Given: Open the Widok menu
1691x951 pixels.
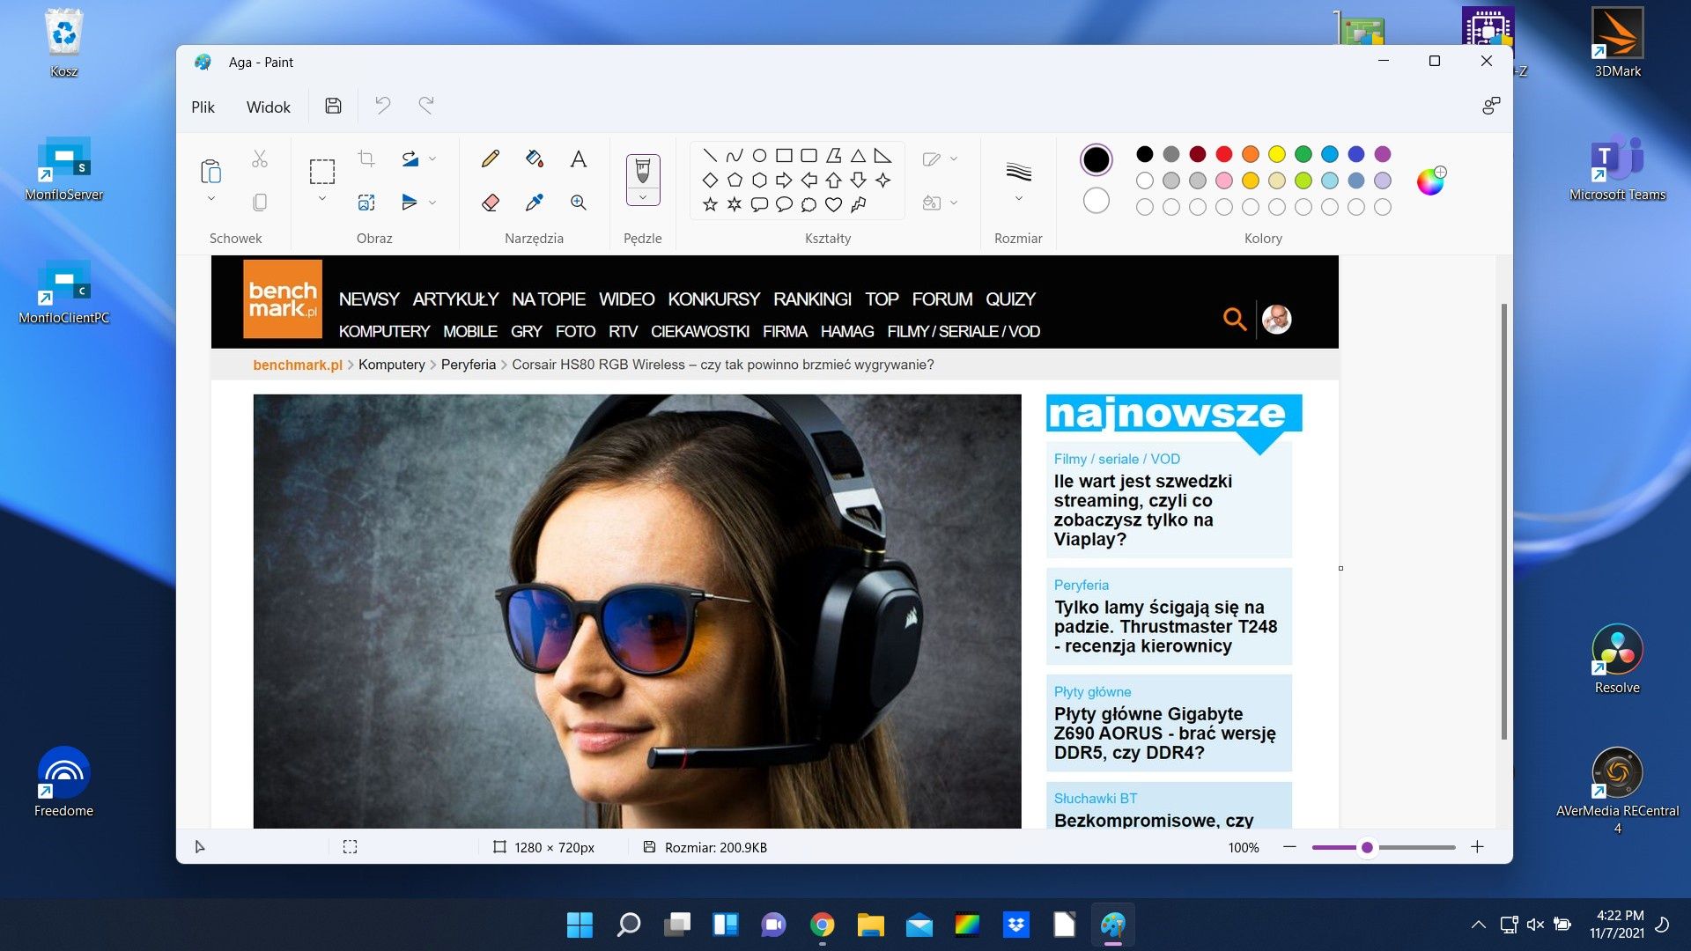Looking at the screenshot, I should click(268, 107).
